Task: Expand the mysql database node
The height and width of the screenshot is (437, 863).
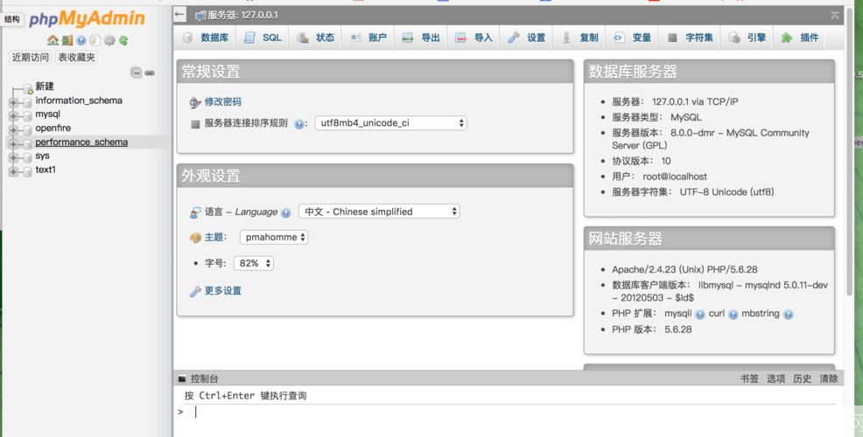Action: point(12,116)
